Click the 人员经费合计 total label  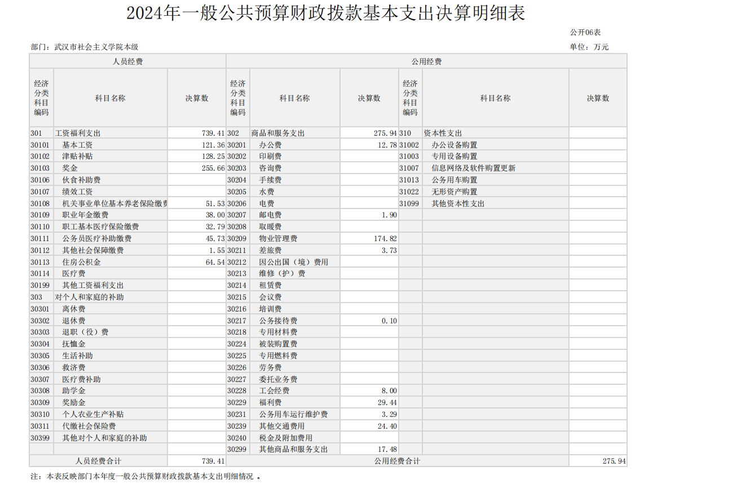click(98, 461)
